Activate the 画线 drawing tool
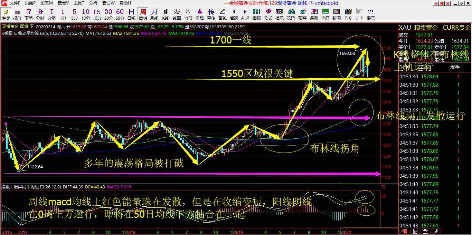Screen dimensions: 472x235 coord(223,14)
